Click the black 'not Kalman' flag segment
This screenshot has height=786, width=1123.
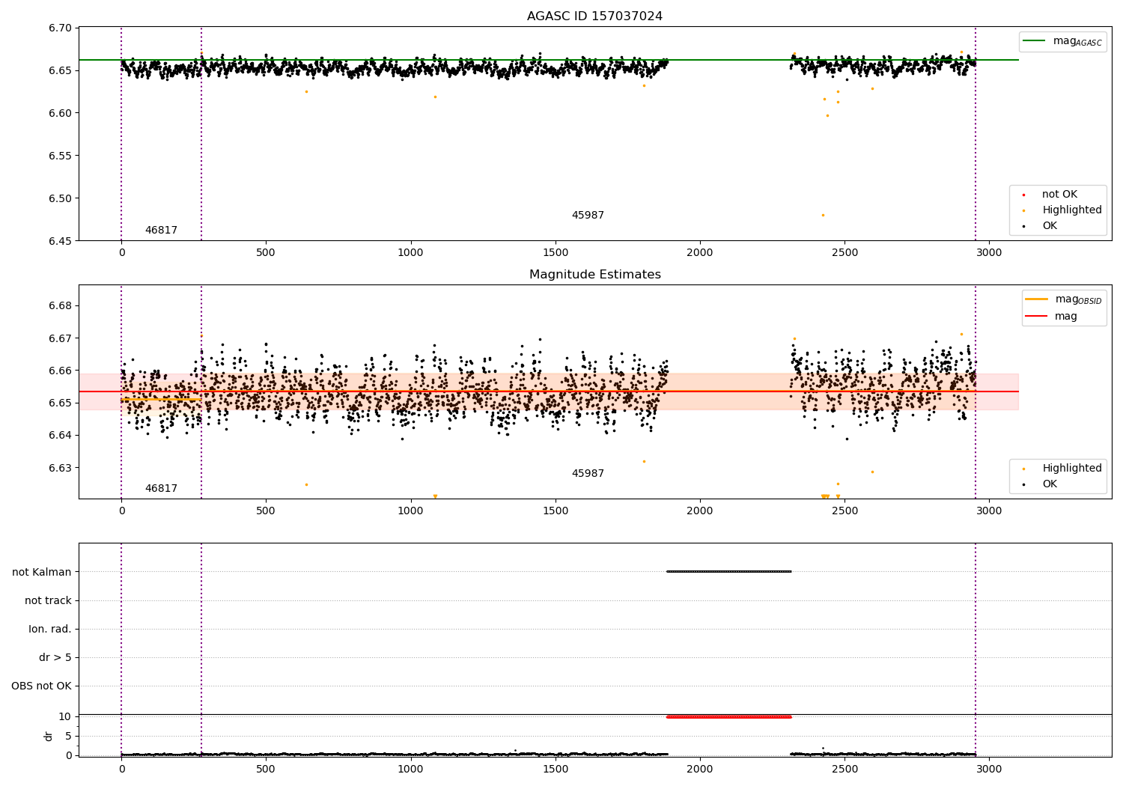pyautogui.click(x=728, y=571)
